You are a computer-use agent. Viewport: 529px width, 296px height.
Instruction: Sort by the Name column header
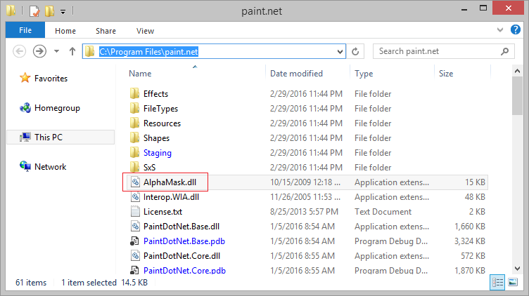[140, 74]
